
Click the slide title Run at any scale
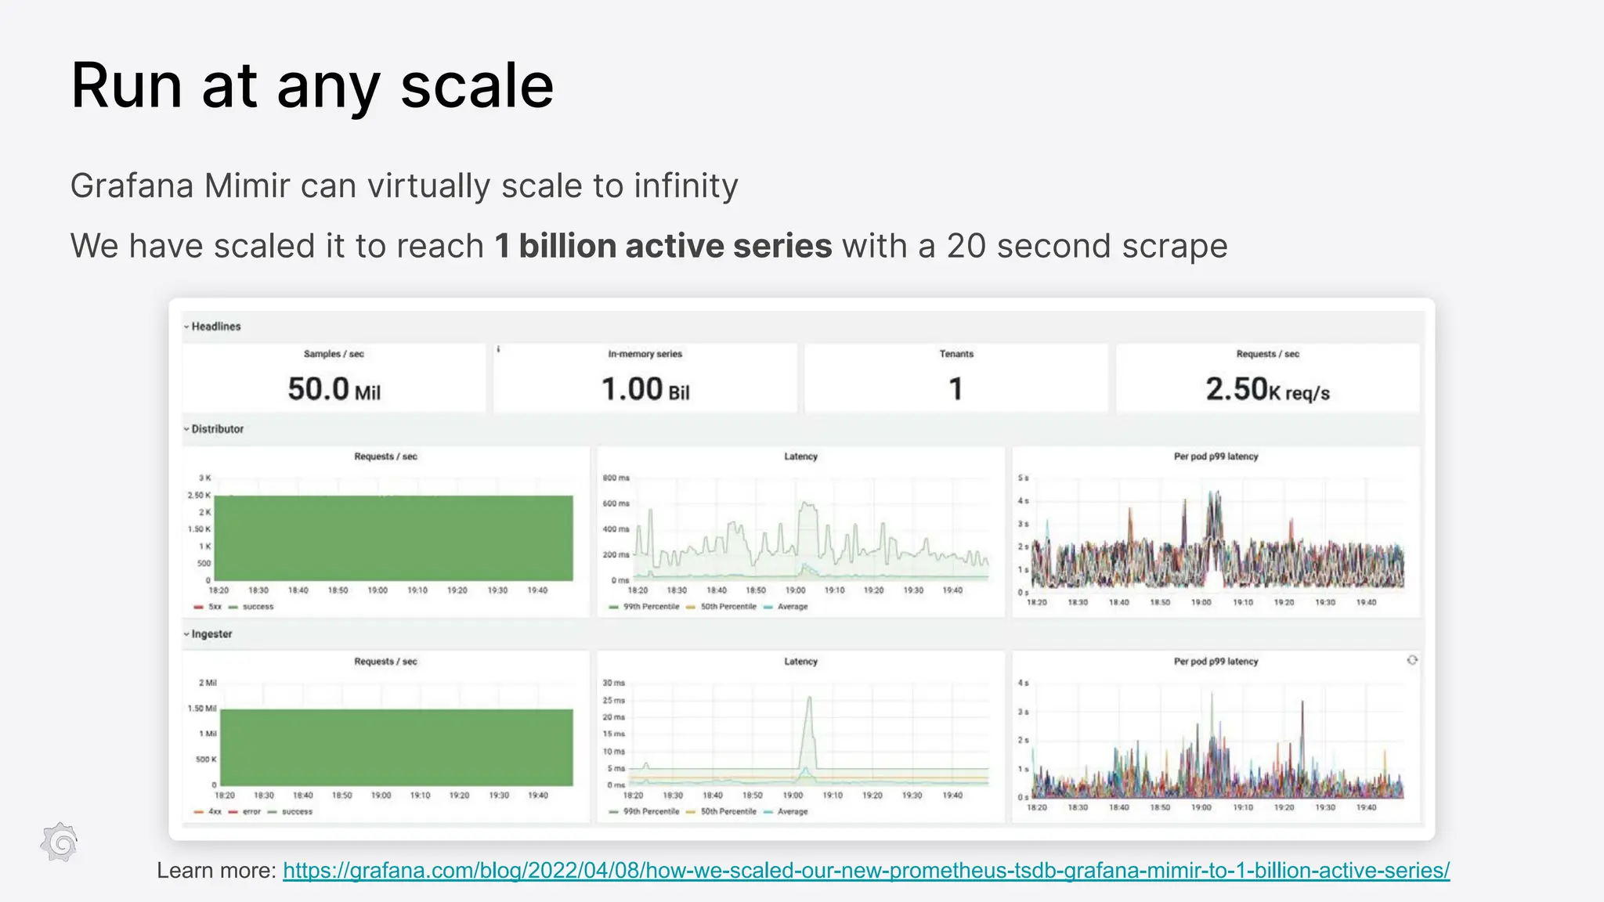click(x=312, y=85)
